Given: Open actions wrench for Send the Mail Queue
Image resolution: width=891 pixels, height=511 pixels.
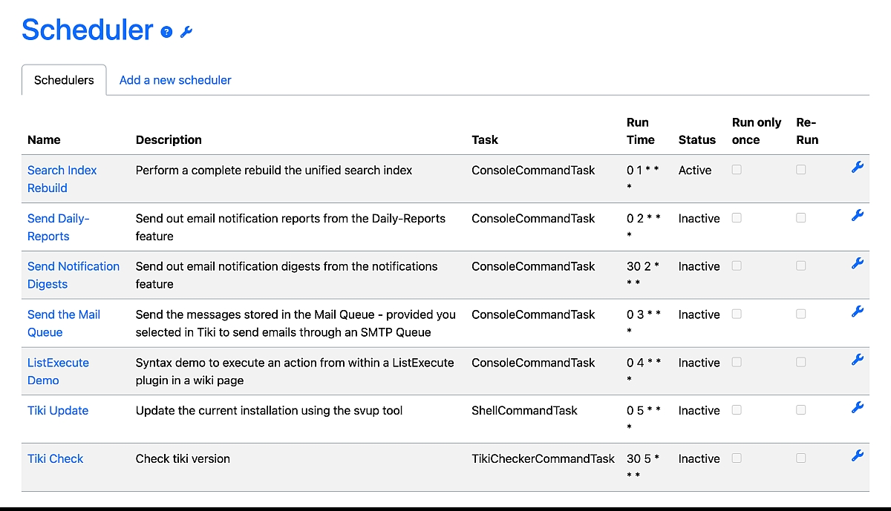Looking at the screenshot, I should pos(857,311).
